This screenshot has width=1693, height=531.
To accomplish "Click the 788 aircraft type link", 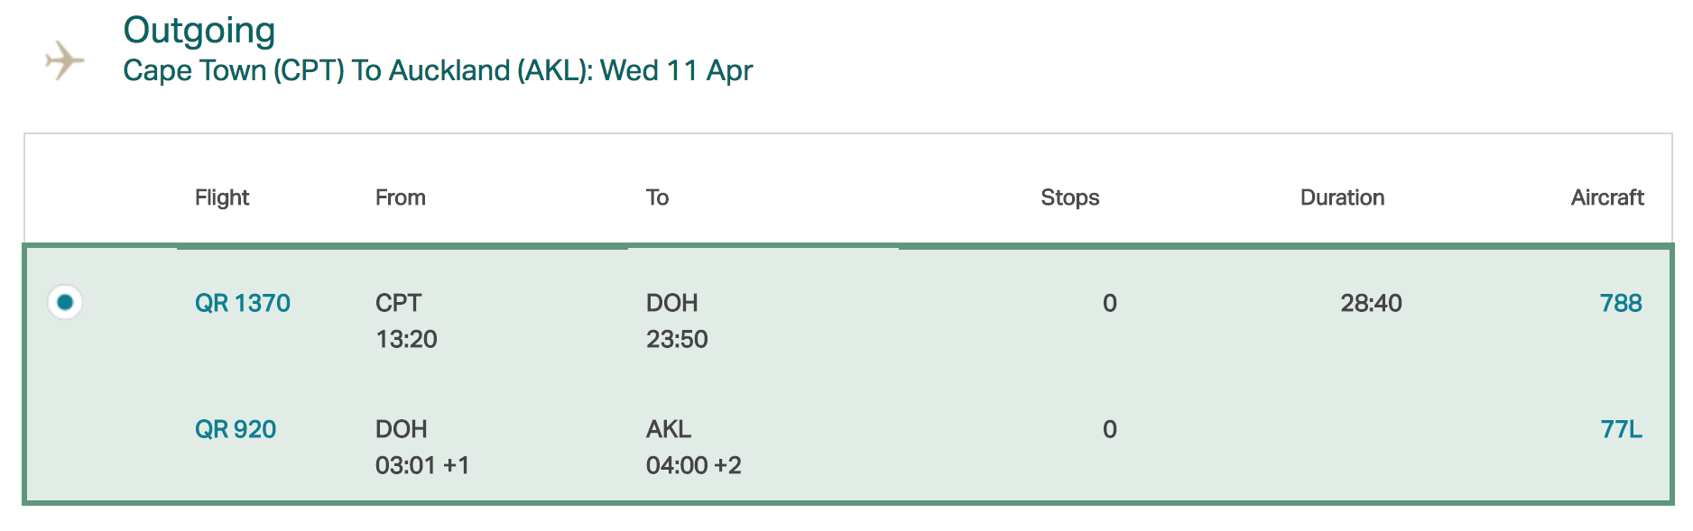I will click(1620, 303).
